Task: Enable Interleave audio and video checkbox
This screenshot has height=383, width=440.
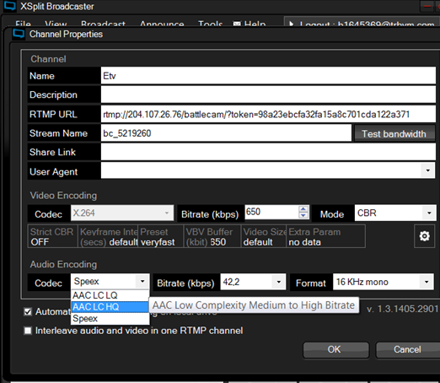Action: 28,331
